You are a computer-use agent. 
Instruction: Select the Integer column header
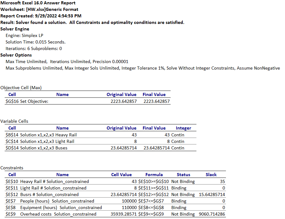(x=183, y=128)
